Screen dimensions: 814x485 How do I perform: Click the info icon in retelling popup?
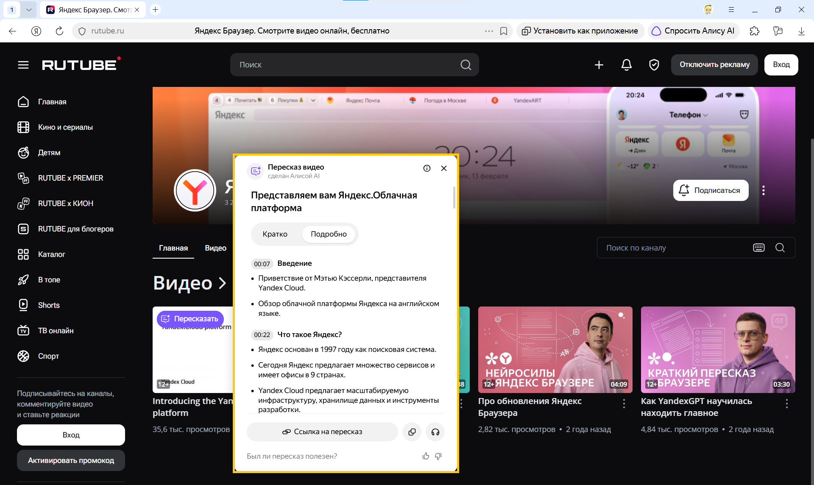tap(427, 168)
